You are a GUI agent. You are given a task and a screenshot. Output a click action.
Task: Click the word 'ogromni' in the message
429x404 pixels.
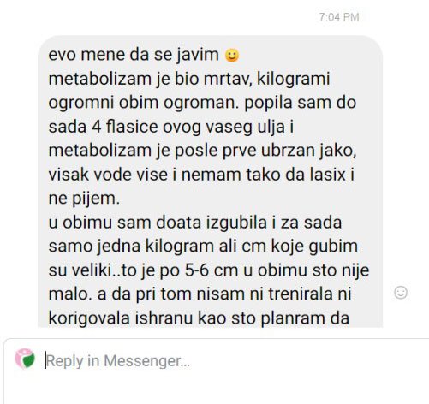tap(81, 103)
